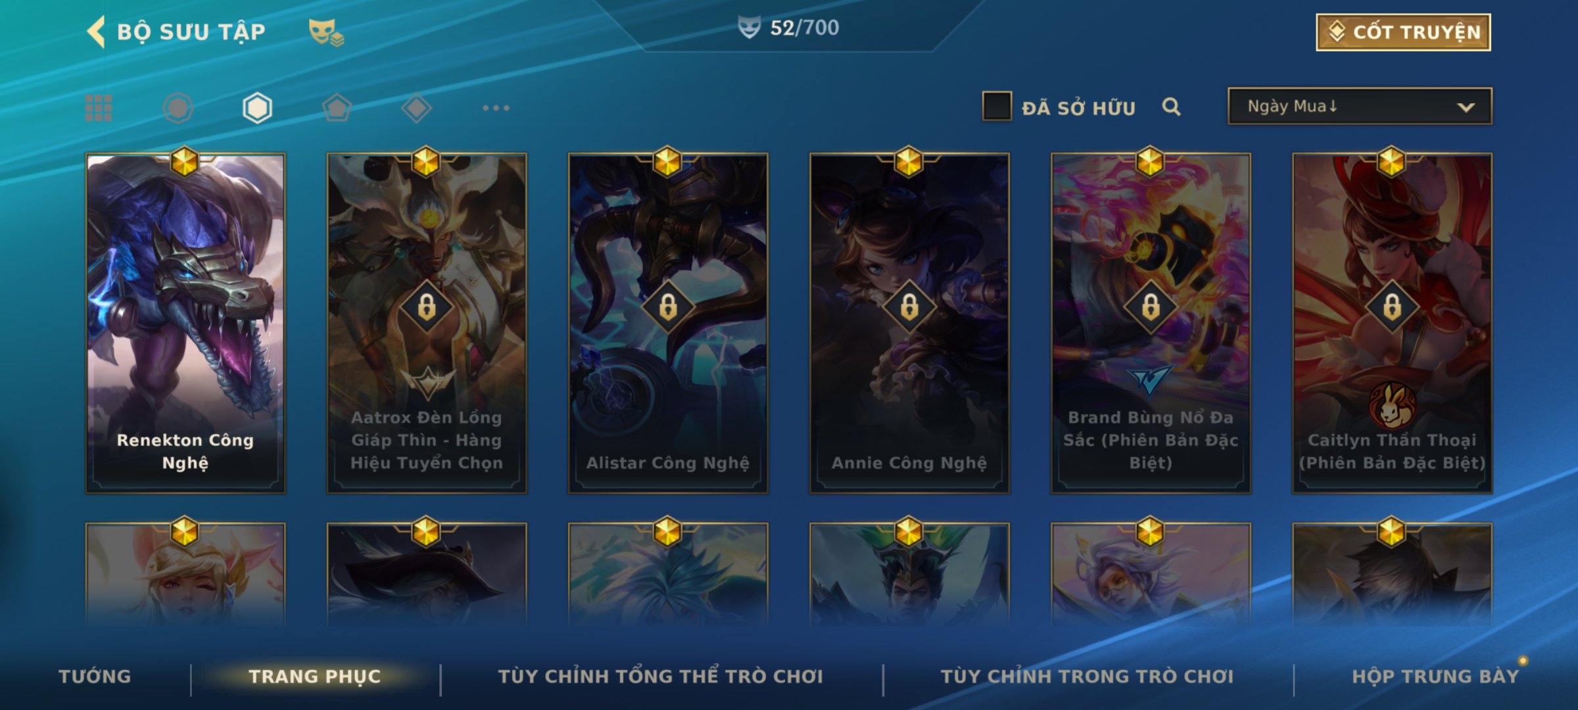This screenshot has width=1578, height=710.
Task: Select the grid all-skins filter icon
Action: click(99, 108)
